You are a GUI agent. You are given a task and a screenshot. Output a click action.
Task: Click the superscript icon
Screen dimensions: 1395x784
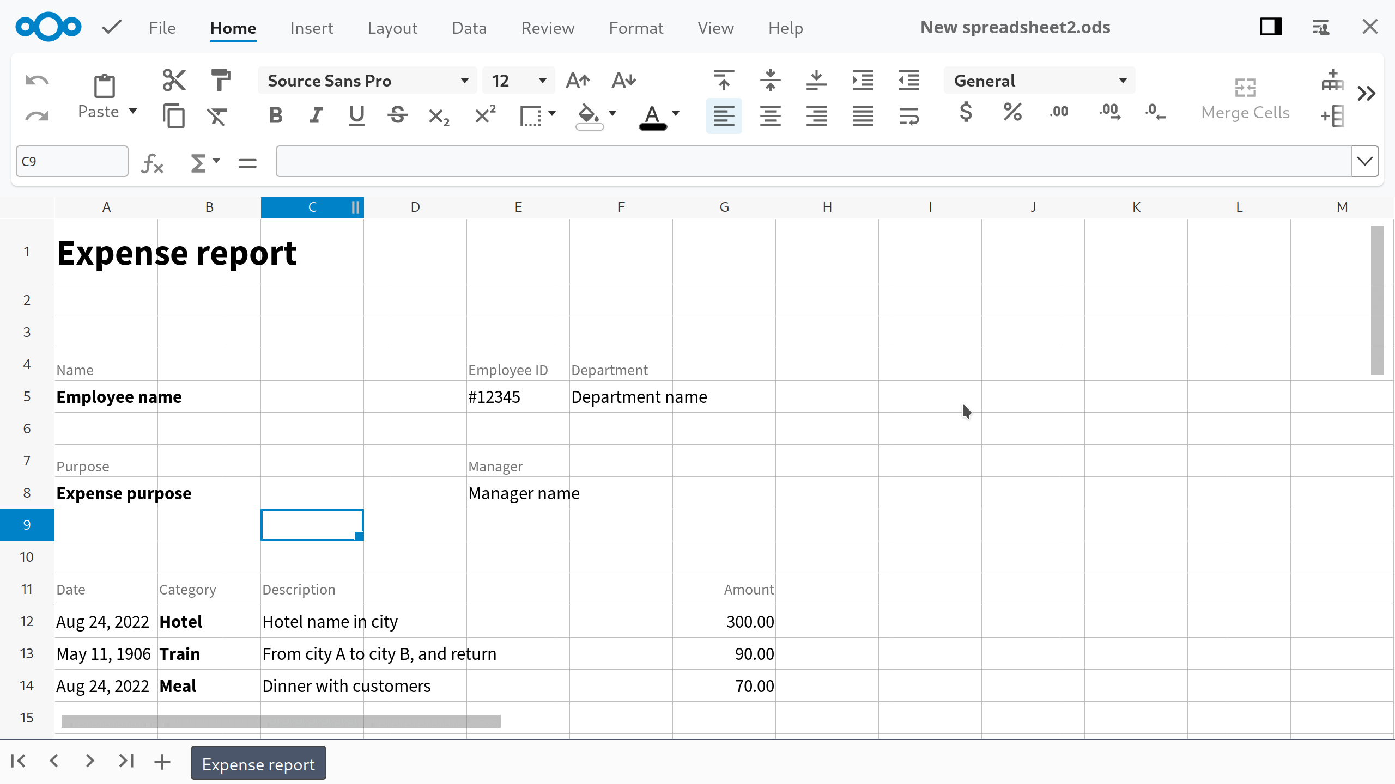tap(484, 115)
